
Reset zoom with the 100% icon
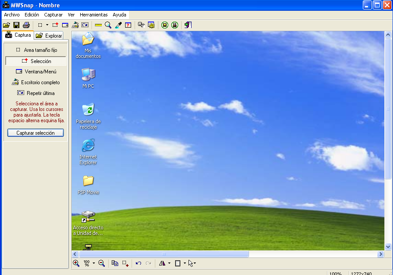(x=87, y=263)
